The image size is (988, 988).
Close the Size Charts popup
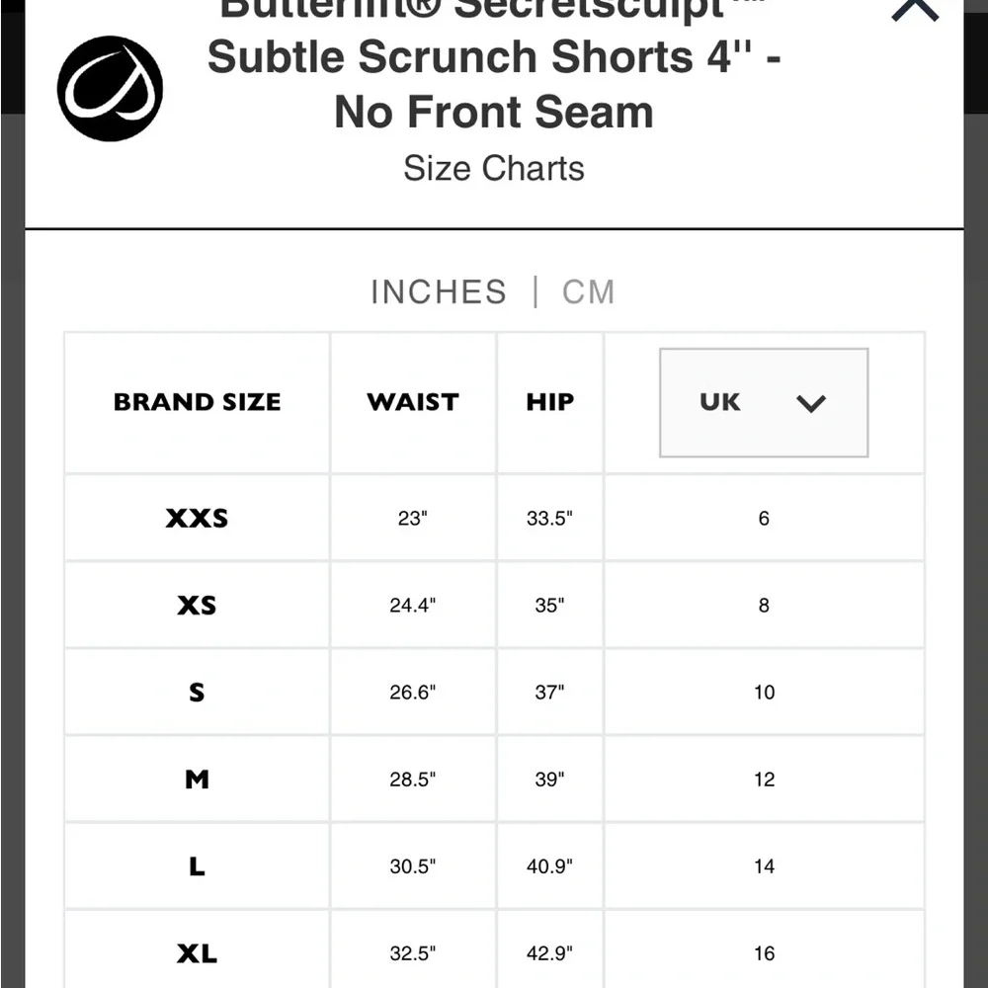click(912, 10)
